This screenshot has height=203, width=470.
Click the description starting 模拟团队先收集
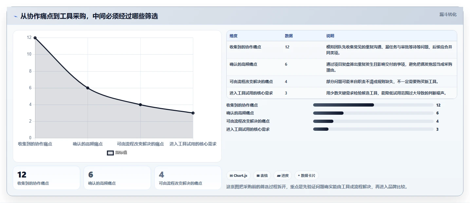pyautogui.click(x=389, y=50)
